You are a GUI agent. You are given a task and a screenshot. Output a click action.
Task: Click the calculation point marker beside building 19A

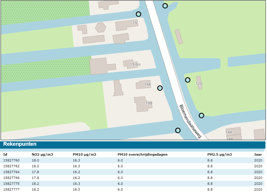pos(160,88)
